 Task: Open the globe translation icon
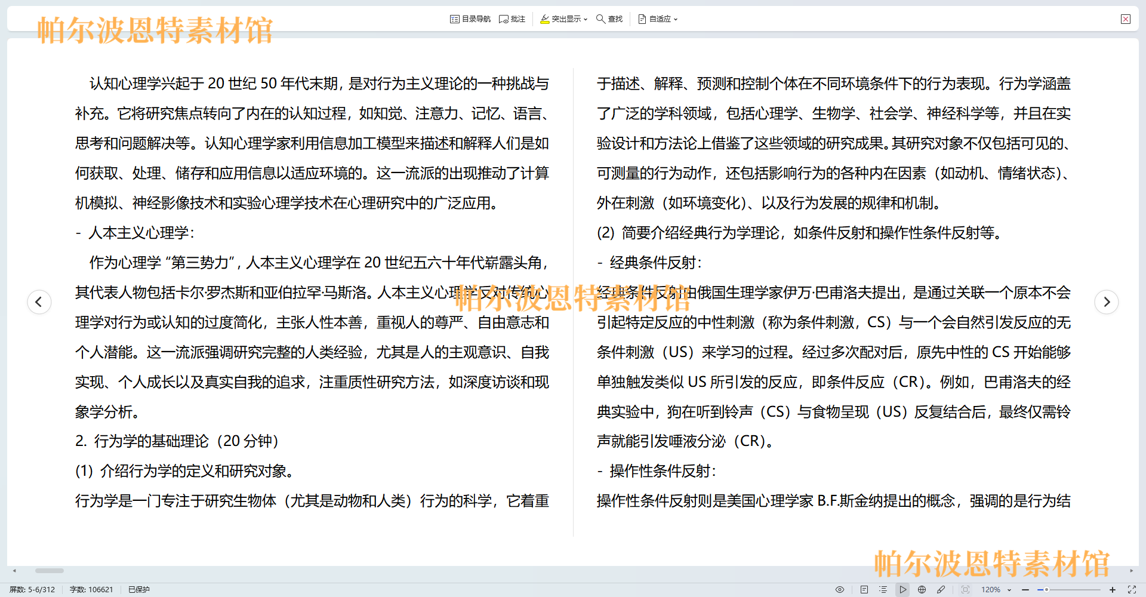[922, 589]
